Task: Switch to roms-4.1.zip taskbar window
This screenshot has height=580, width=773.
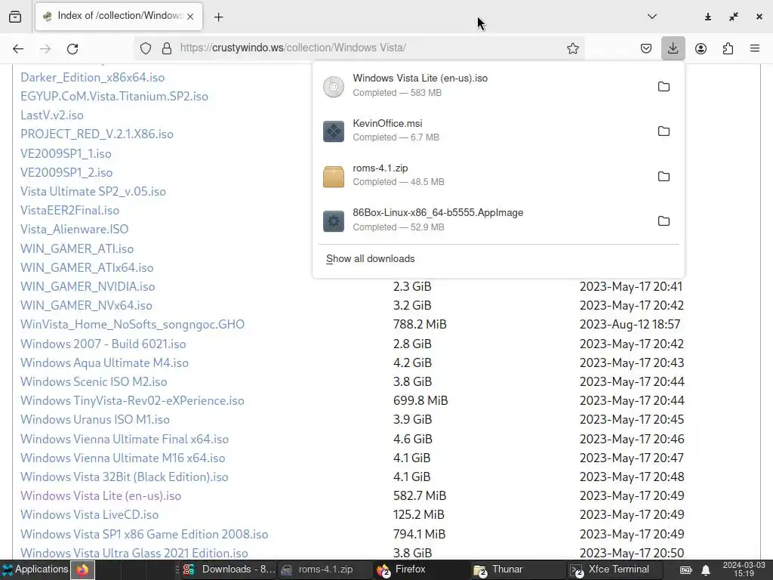Action: click(325, 569)
